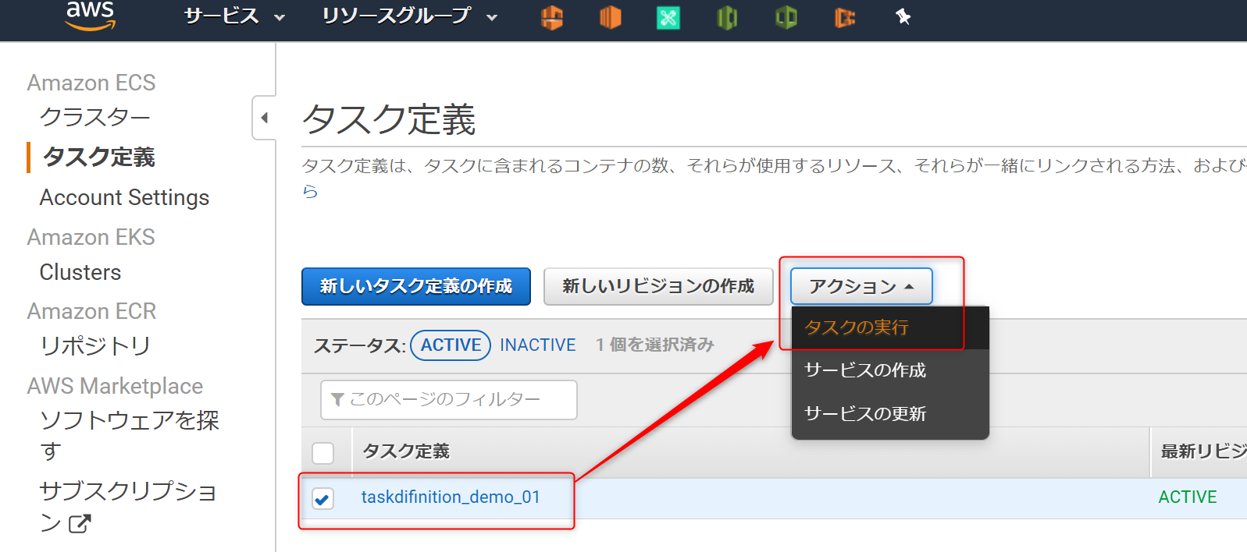Show ACTIVE status task definitions
Viewport: 1247px width, 552px height.
coord(451,345)
